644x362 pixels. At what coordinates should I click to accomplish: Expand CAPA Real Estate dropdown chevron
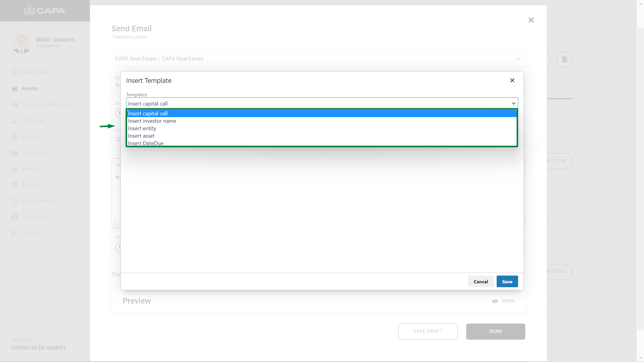tap(518, 59)
